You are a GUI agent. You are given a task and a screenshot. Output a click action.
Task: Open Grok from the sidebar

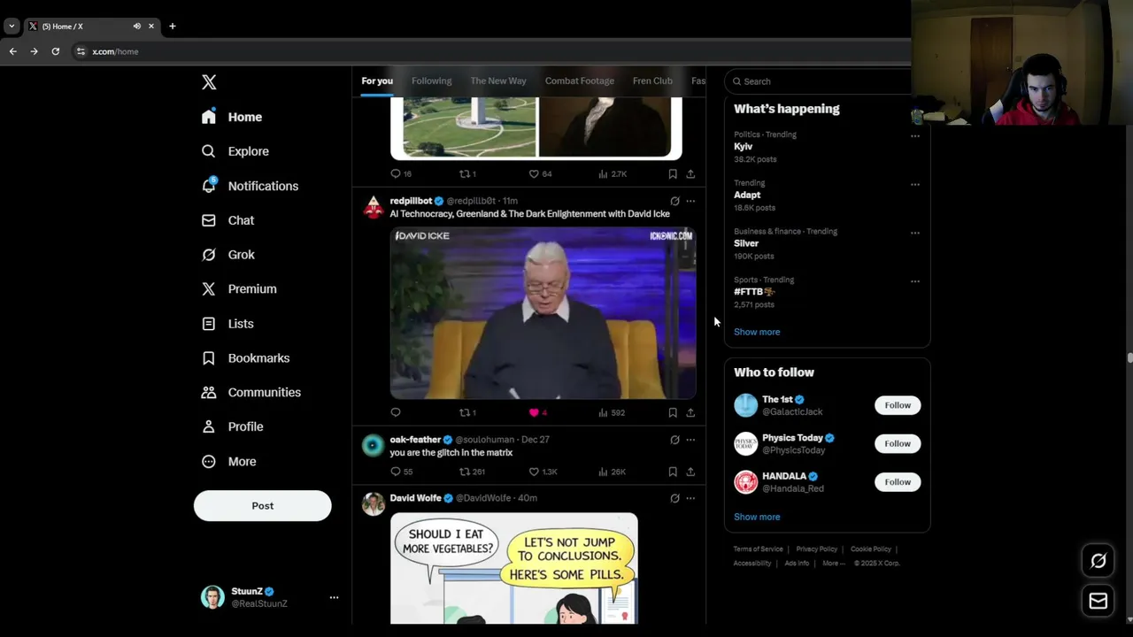228,255
